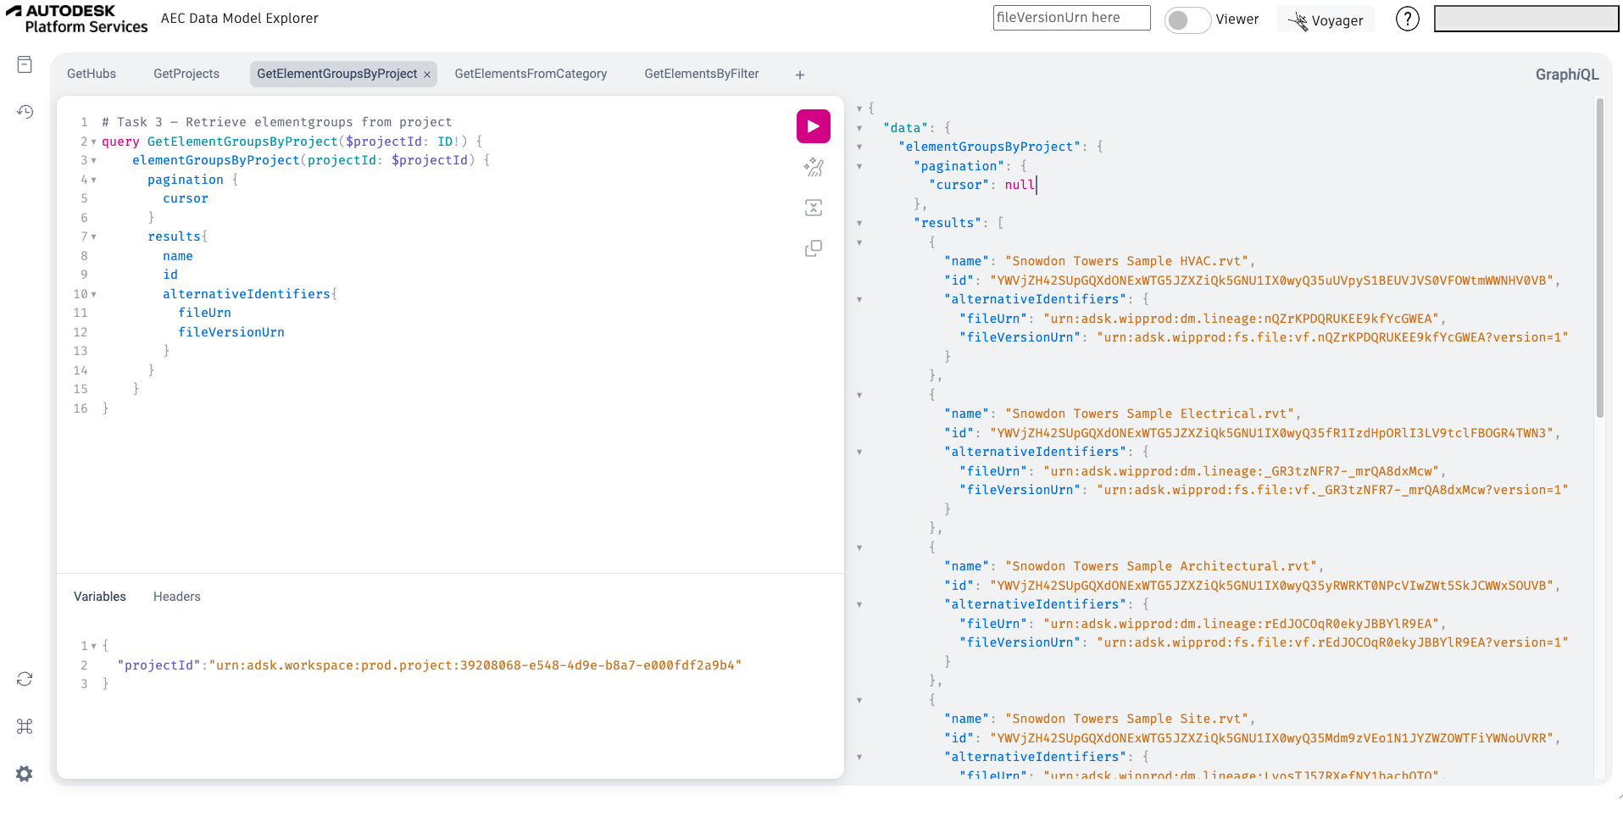
Task: Toggle the Viewer switch
Action: pyautogui.click(x=1187, y=19)
